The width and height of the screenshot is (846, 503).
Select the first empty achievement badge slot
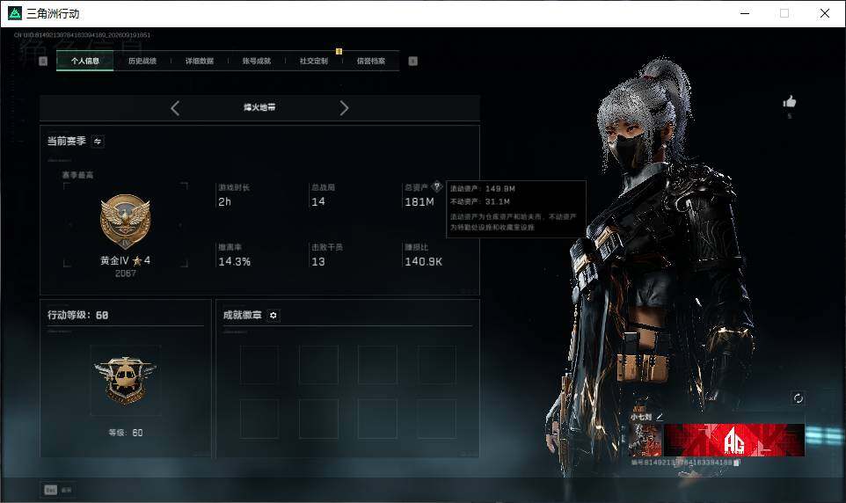pos(259,365)
